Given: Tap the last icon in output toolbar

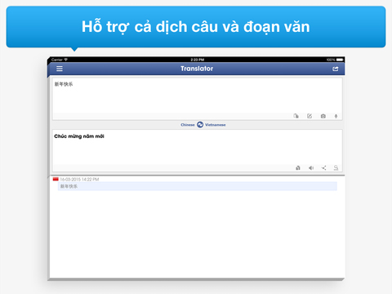Looking at the screenshot, I should coord(336,167).
